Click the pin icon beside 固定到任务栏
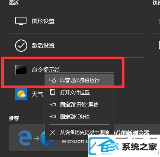 point(53,116)
